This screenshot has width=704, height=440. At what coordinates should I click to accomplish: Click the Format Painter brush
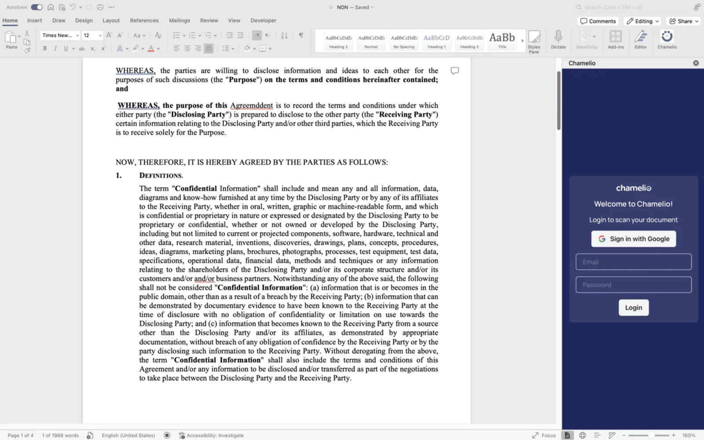coord(27,51)
